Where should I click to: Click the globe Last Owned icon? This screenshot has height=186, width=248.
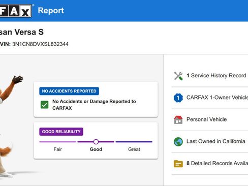point(178,142)
